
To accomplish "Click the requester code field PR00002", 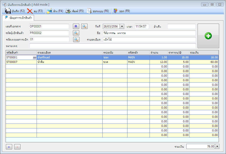I will [49, 33].
